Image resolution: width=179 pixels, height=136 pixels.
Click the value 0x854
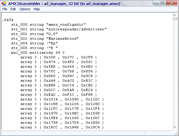click(87, 71)
